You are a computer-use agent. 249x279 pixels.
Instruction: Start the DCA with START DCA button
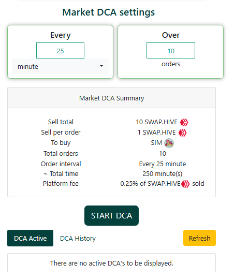[112, 216]
